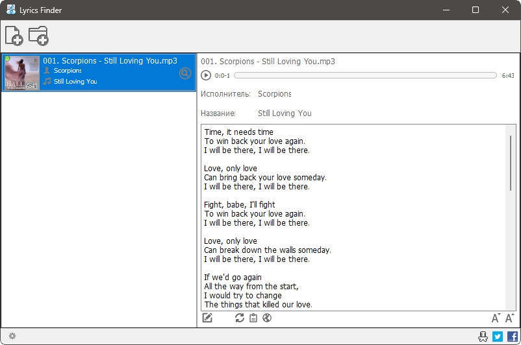
Task: Click the Still Loving You title field
Action: (x=285, y=113)
